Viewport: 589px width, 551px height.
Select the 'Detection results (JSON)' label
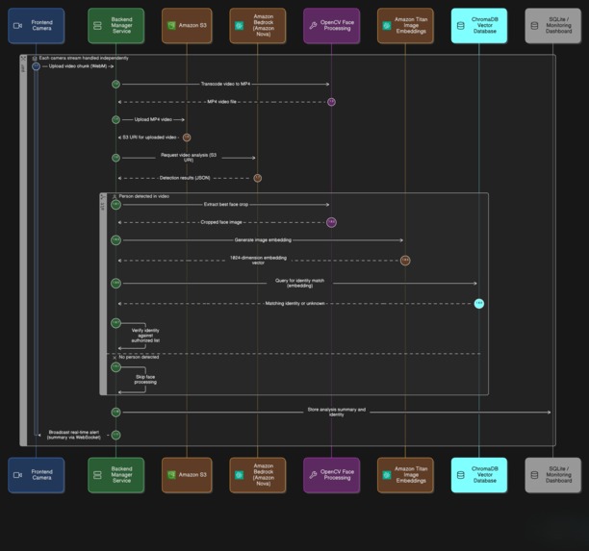185,178
